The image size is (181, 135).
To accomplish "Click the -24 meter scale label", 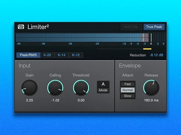I will pos(97,44).
